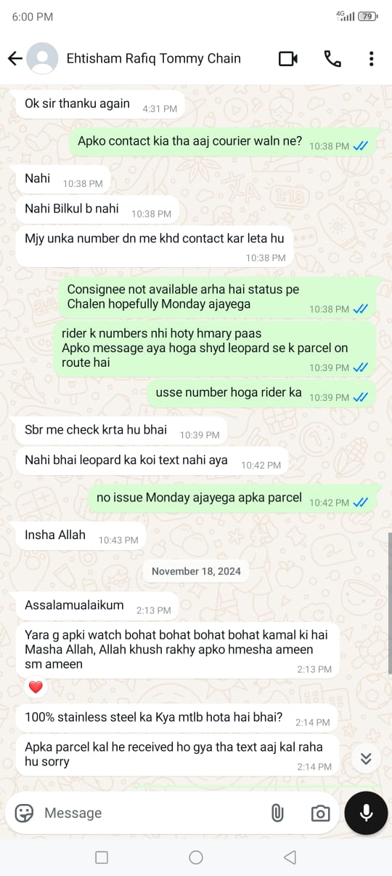Open contact profile picture avatar
392x876 pixels.
pos(43,59)
